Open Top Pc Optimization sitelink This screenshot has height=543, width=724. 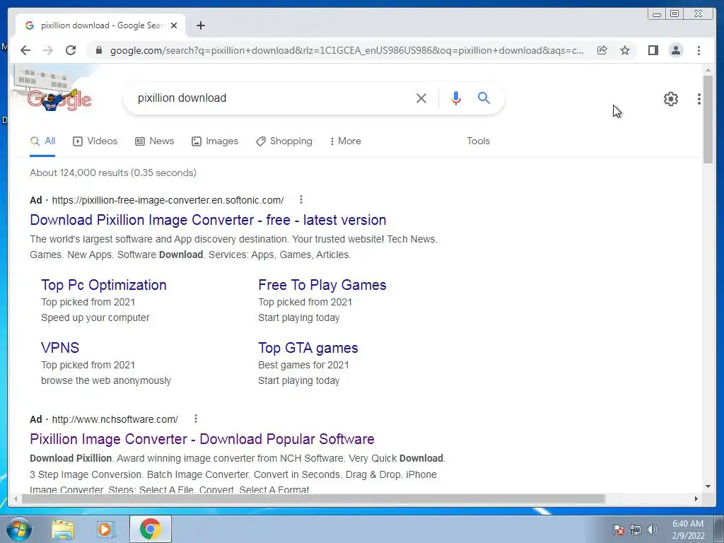click(x=104, y=285)
